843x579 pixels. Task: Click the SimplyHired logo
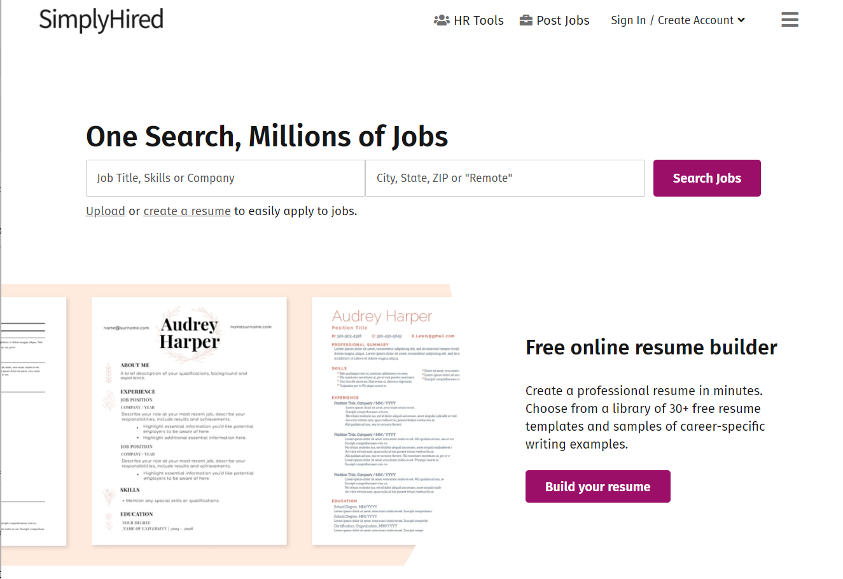point(101,20)
